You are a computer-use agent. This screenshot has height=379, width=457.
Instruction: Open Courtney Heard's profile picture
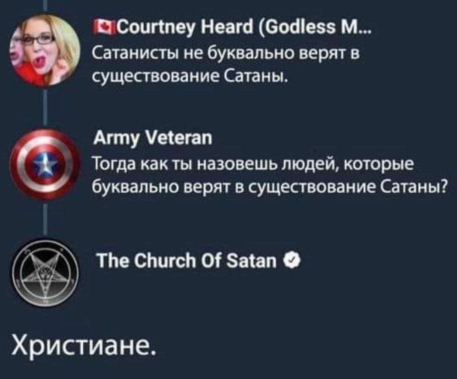(x=45, y=51)
